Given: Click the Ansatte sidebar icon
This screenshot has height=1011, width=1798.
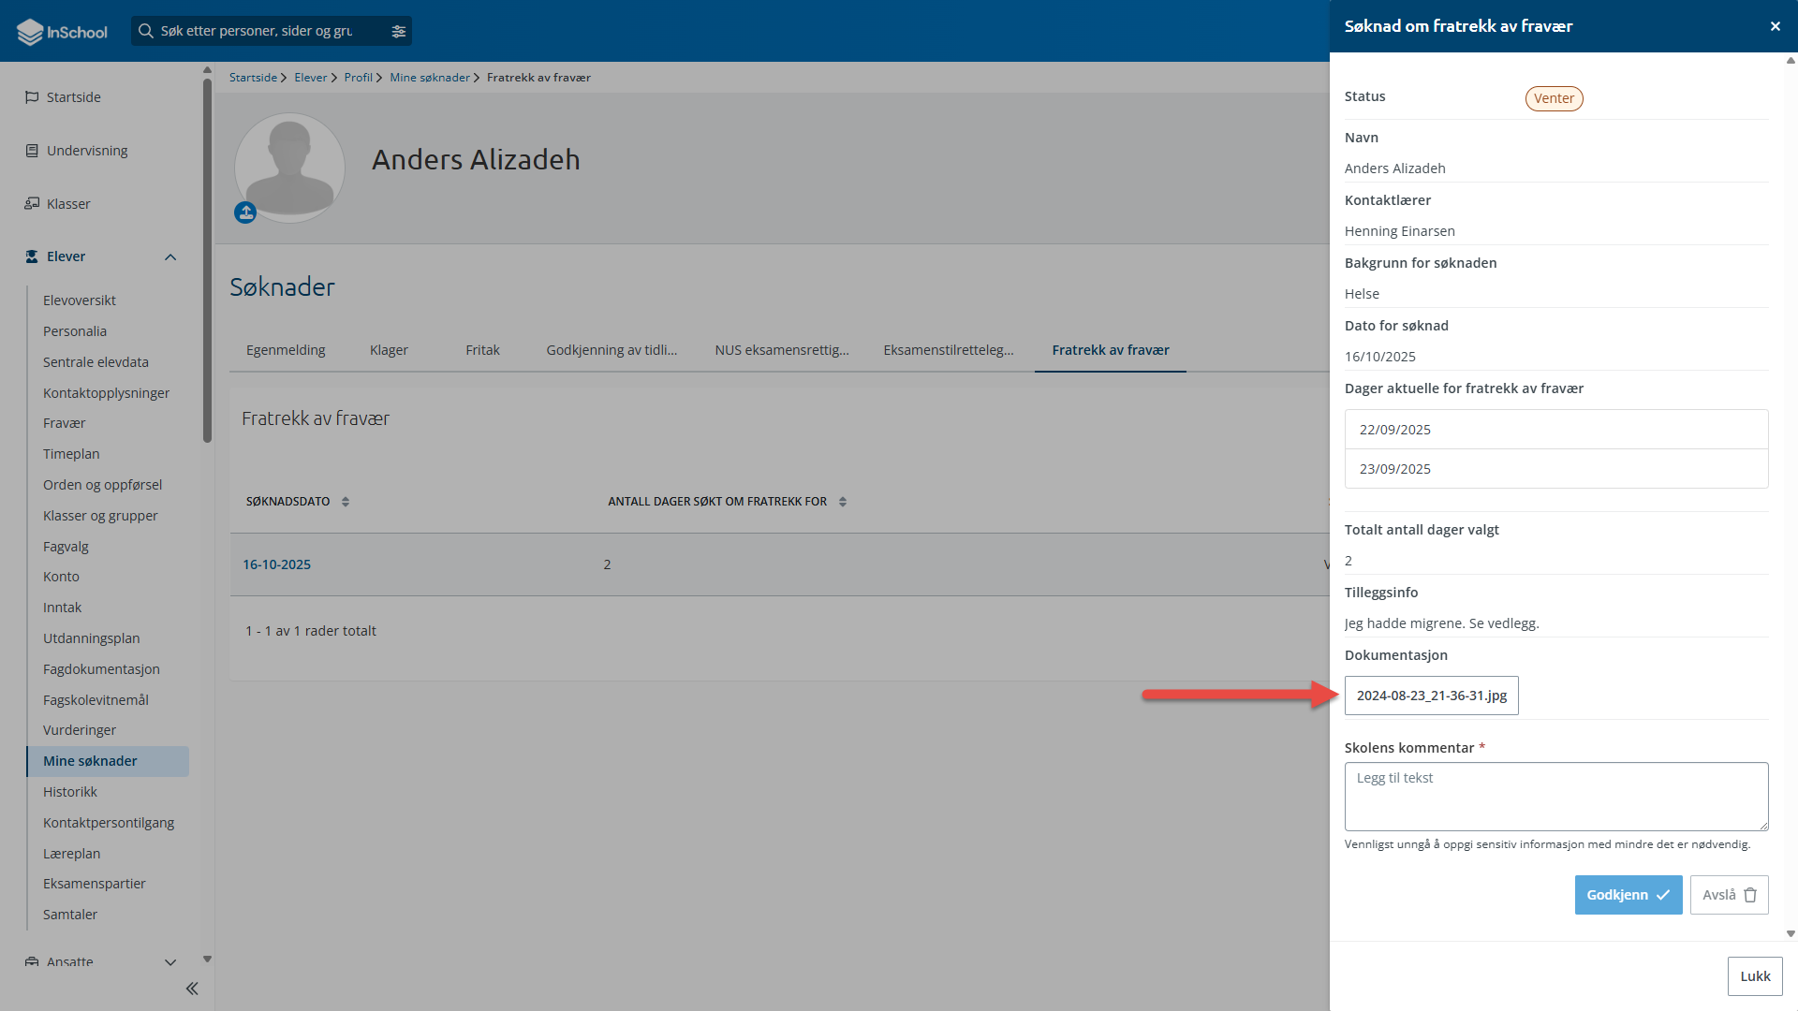Looking at the screenshot, I should point(32,961).
